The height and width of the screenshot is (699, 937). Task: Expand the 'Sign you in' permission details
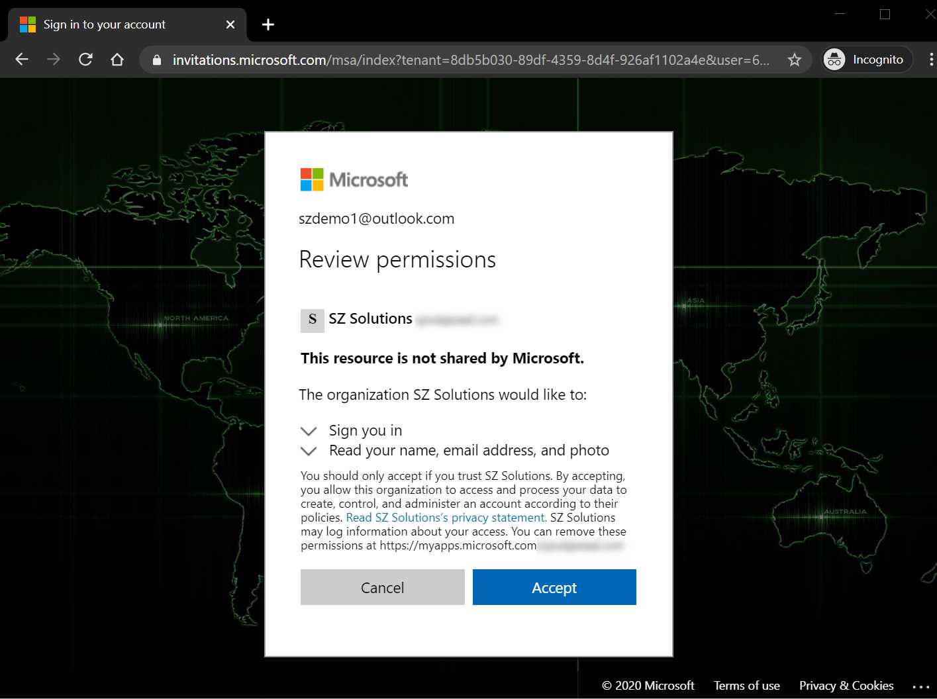(x=309, y=431)
